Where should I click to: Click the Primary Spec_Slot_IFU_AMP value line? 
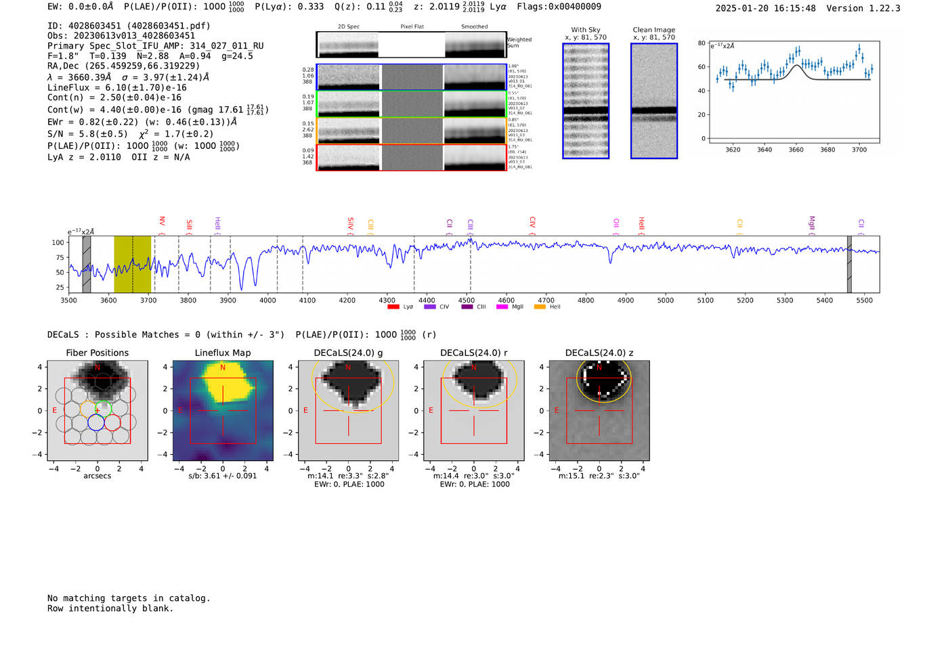pyautogui.click(x=156, y=46)
